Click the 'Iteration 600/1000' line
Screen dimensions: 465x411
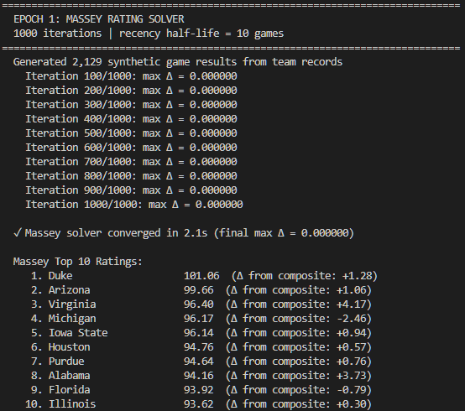click(131, 148)
